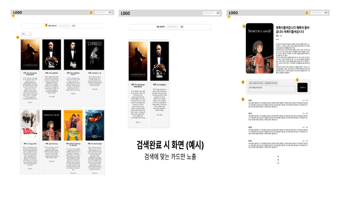Click edit/delete links on the fourth review

tap(305, 141)
